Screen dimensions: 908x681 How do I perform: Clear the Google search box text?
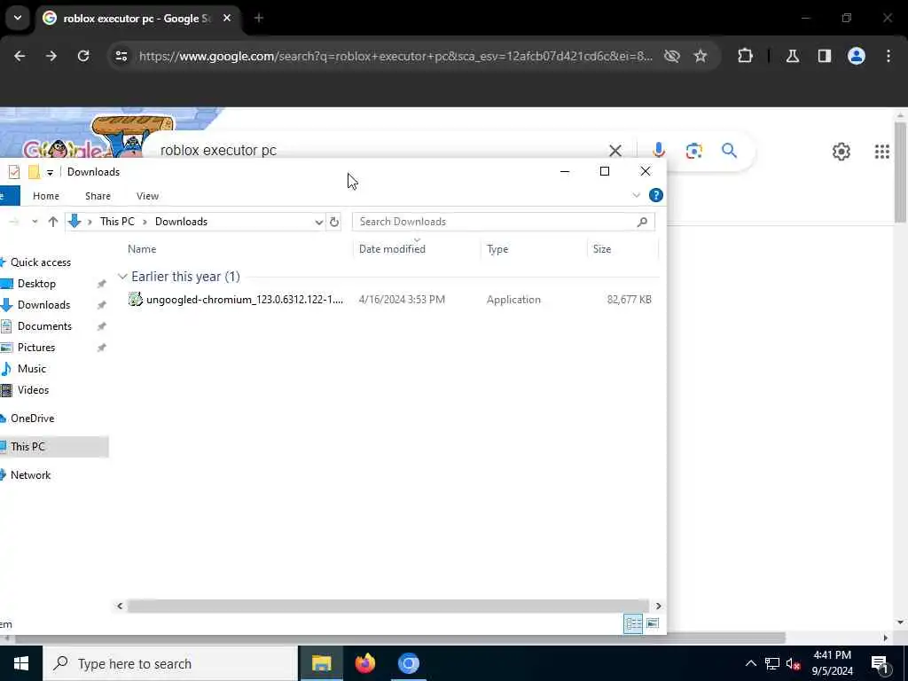(x=615, y=151)
